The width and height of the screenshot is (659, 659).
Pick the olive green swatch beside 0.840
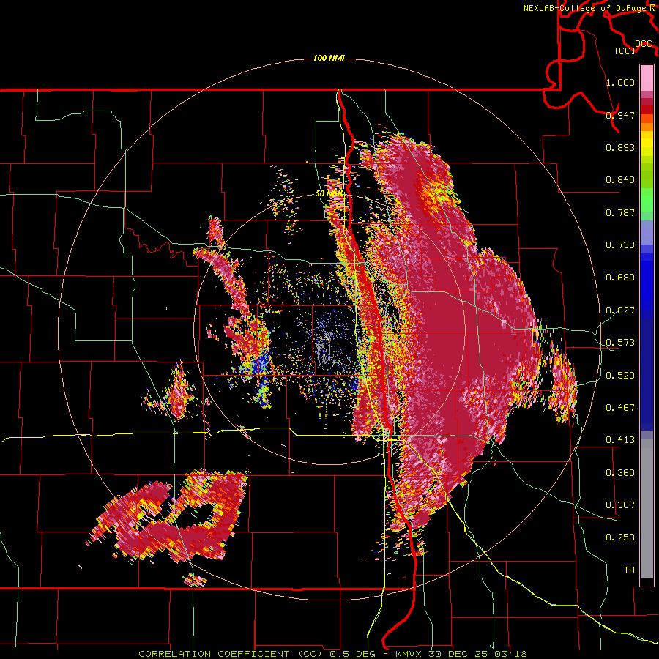coord(647,179)
